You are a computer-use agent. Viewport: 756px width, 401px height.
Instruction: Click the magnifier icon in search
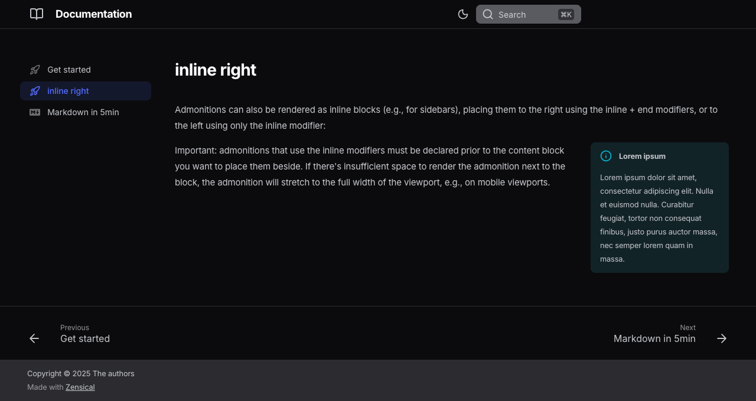pos(488,14)
